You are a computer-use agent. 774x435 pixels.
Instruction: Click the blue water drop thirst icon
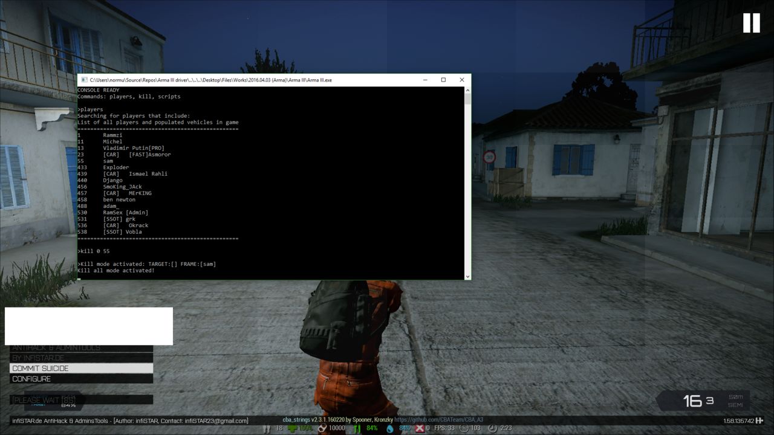(390, 428)
